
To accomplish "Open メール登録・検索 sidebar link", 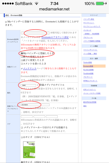I will pyautogui.click(x=90, y=54).
